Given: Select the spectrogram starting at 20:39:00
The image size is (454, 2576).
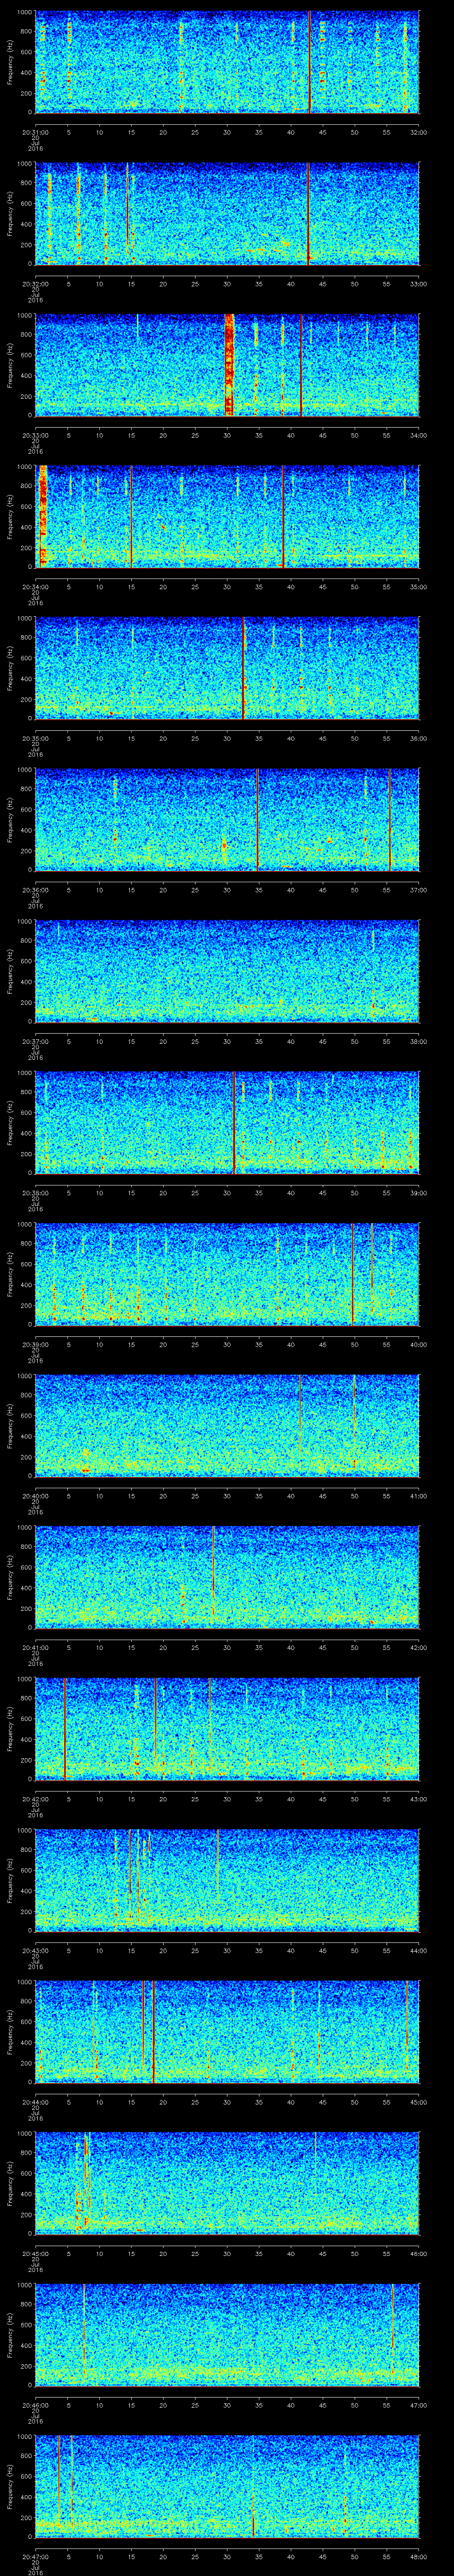Looking at the screenshot, I should point(227,1274).
